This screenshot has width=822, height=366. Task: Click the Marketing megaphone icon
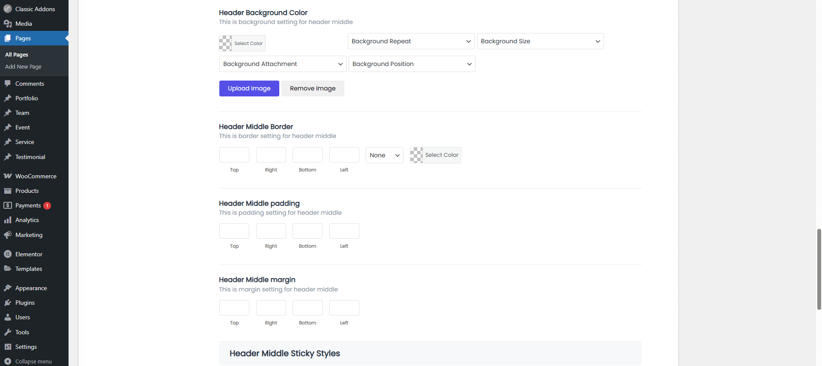tap(8, 235)
